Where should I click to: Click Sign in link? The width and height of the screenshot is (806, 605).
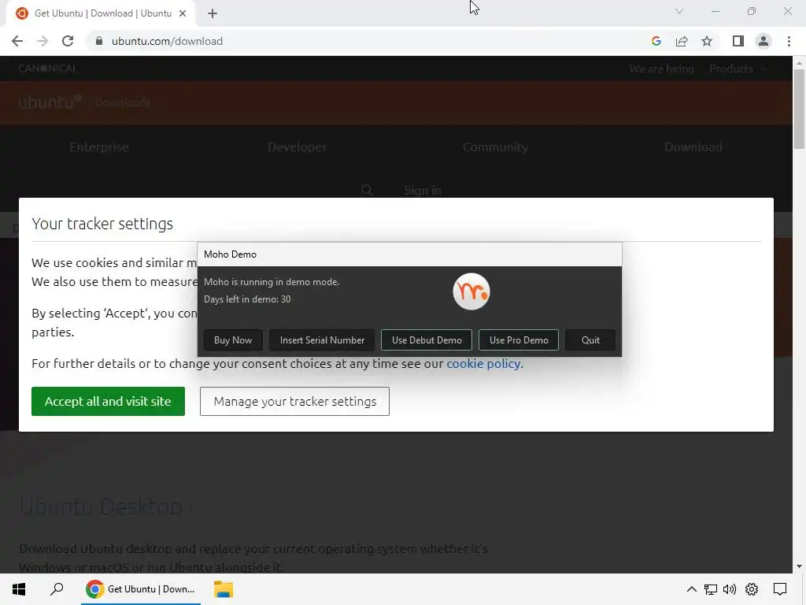(423, 191)
